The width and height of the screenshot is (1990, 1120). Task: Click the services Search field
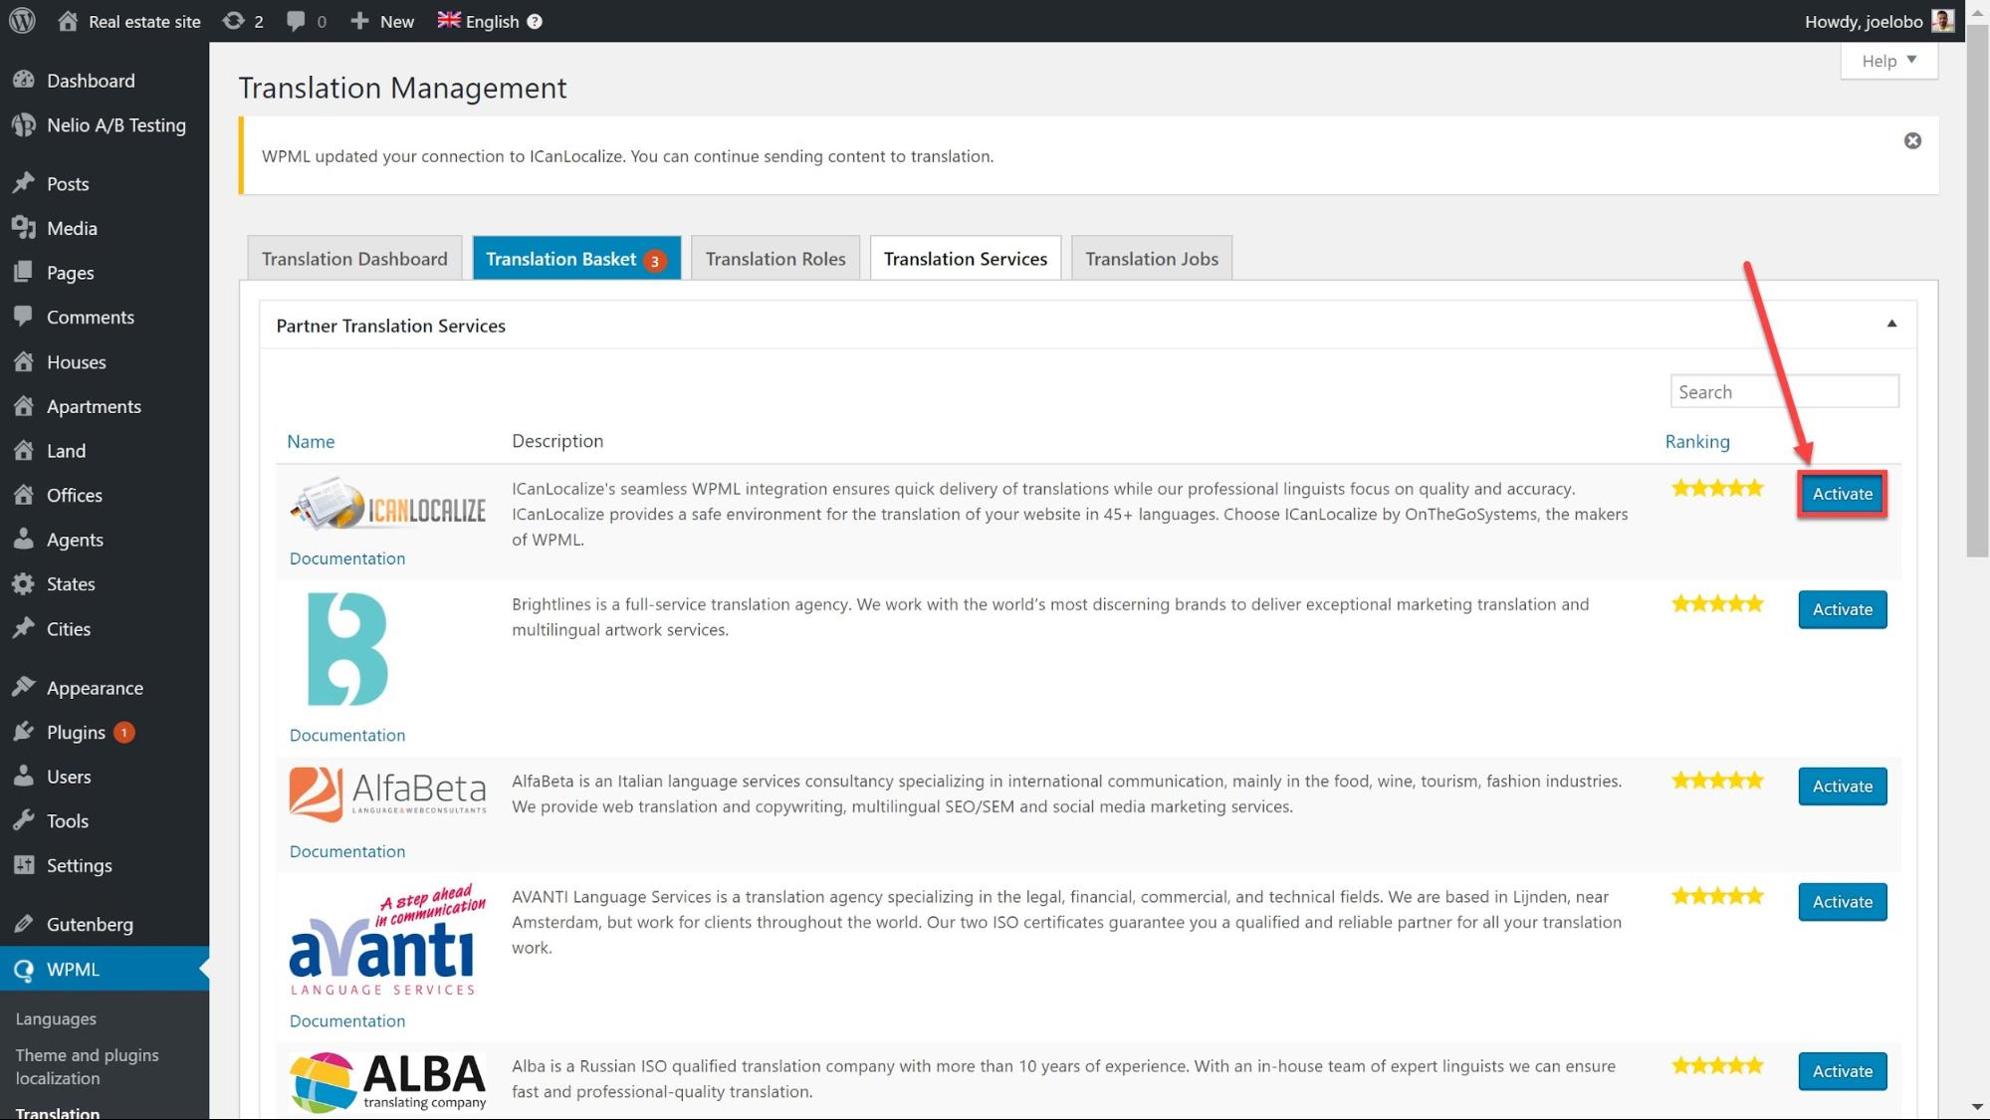[x=1784, y=391]
